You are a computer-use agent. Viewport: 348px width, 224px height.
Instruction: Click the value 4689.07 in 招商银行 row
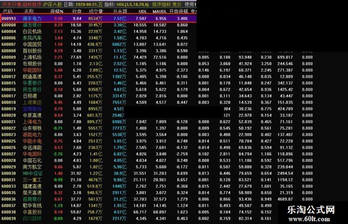285,199
